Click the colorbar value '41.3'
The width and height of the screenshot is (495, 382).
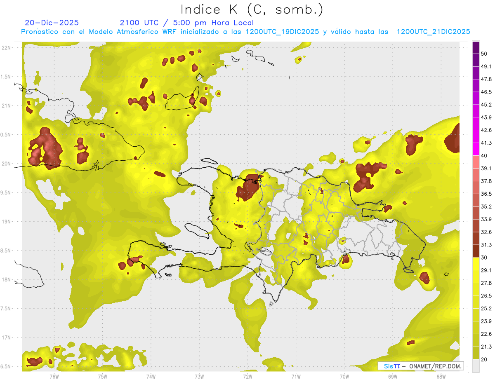(486, 143)
